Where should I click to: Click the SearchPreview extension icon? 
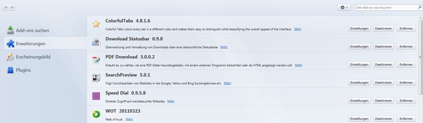[x=96, y=78]
